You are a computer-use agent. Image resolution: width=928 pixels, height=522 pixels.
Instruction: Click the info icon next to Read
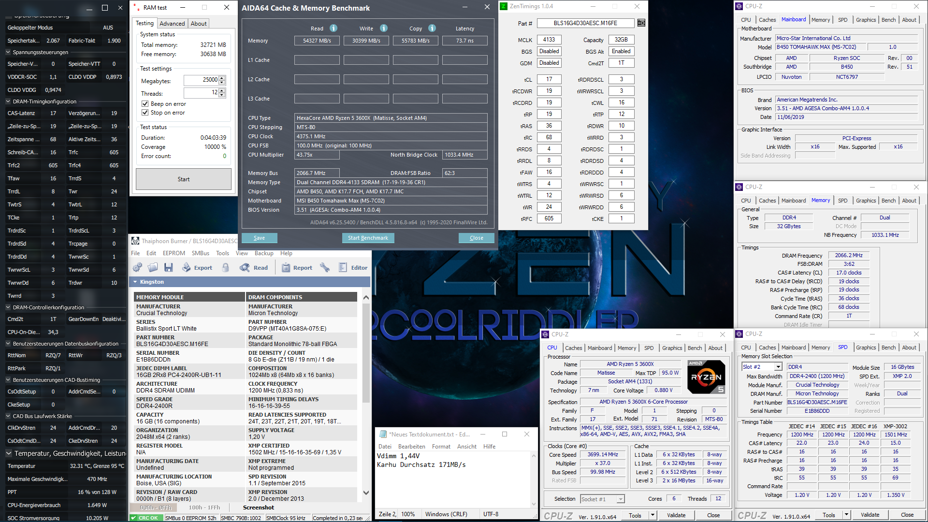pos(333,28)
